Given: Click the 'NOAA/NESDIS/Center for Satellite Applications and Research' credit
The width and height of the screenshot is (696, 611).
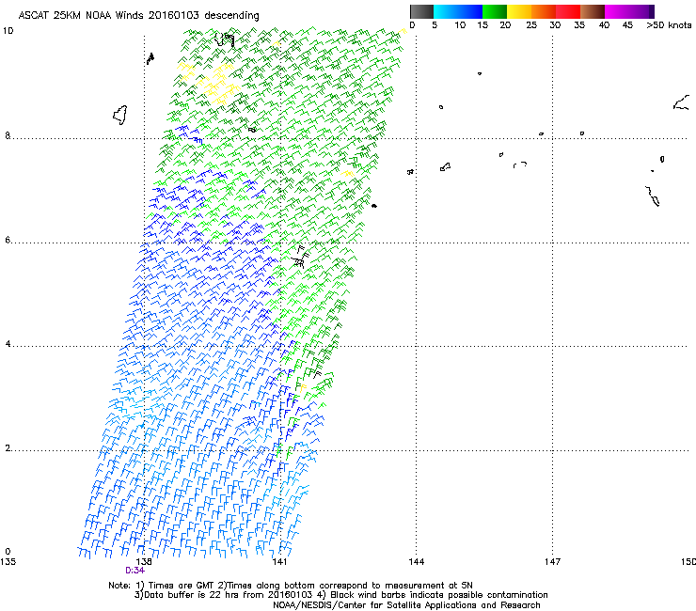Looking at the screenshot, I should pyautogui.click(x=406, y=605).
